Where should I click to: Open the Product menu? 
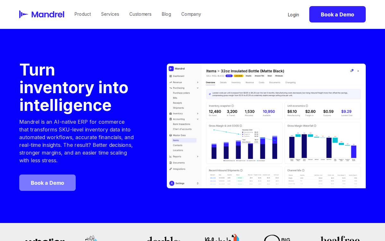(x=83, y=14)
